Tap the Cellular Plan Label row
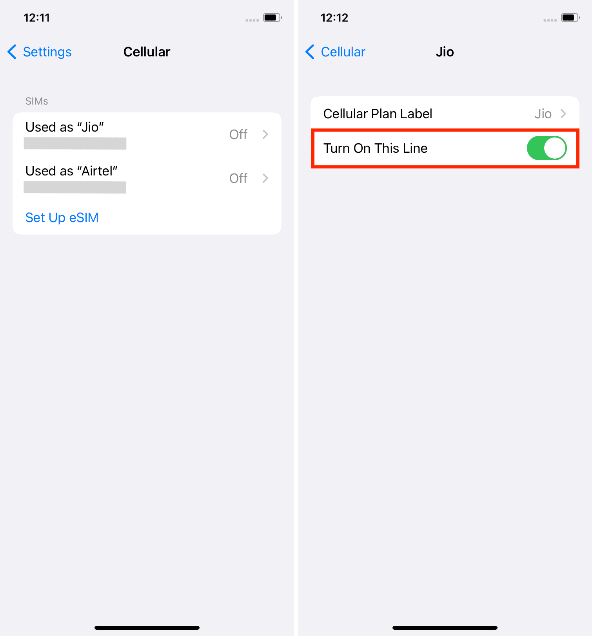Screen dimensions: 592x636 [445, 114]
